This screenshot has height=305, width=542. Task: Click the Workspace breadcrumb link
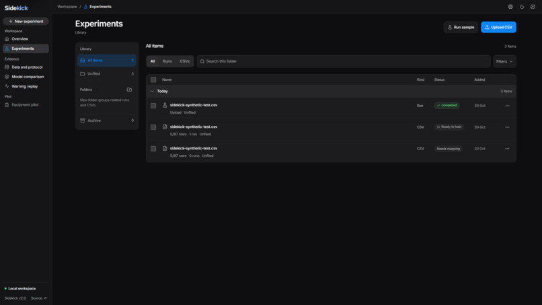67,7
